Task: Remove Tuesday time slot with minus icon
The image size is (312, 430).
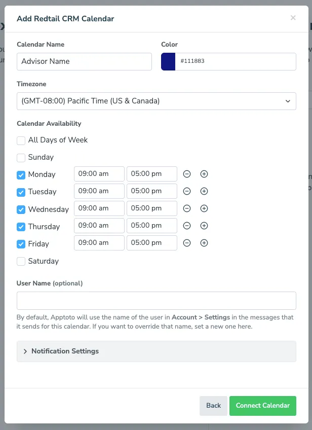Action: [187, 191]
